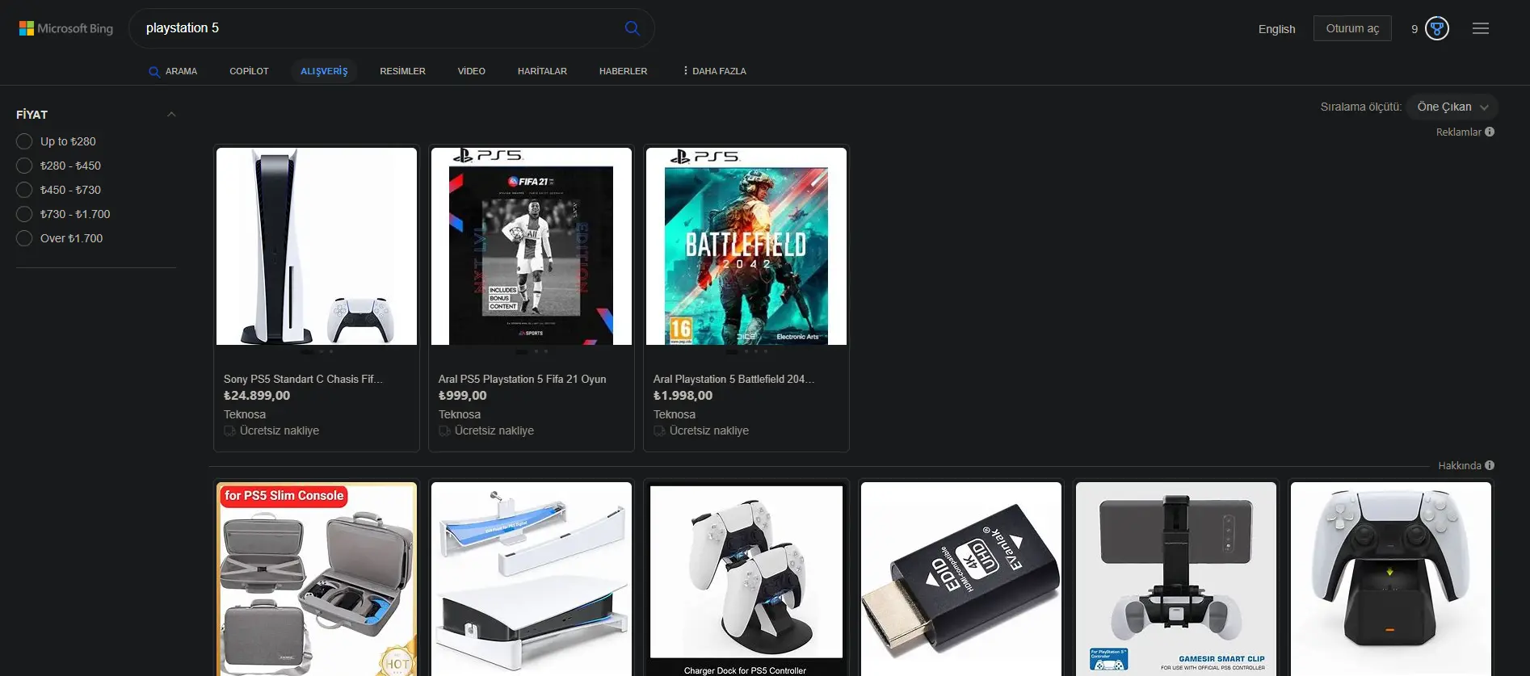Open the black single controller charging stand image
The image size is (1530, 676).
tap(1391, 579)
